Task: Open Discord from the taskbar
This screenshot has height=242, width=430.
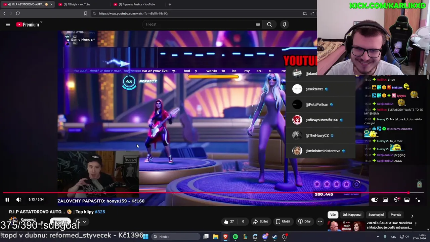Action: (265, 237)
